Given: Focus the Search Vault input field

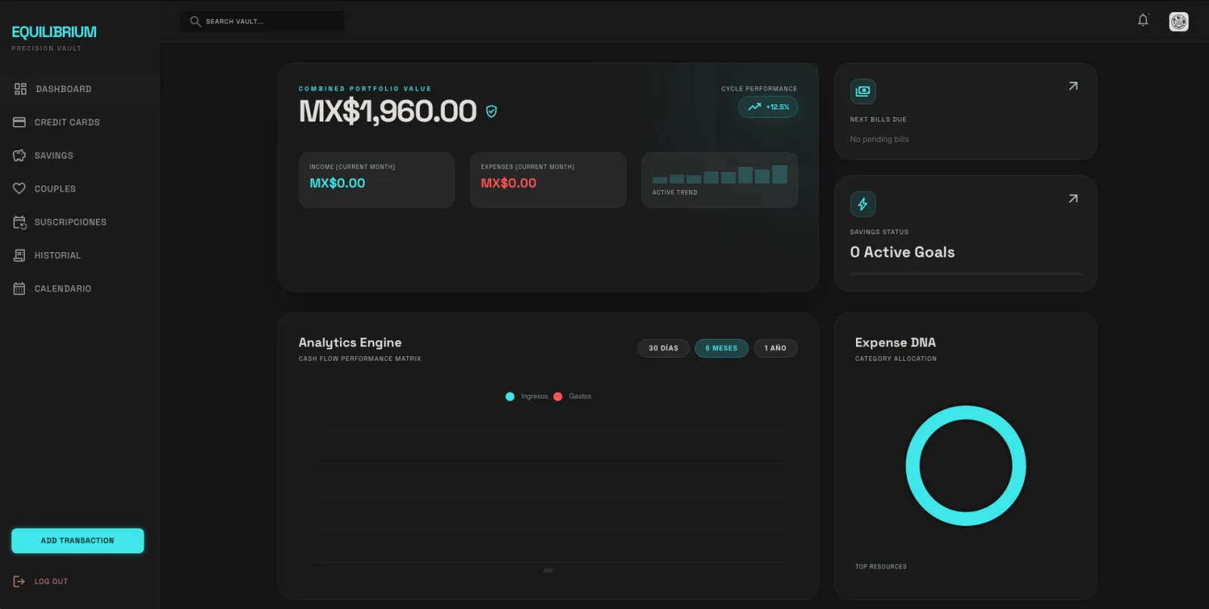Looking at the screenshot, I should (262, 21).
